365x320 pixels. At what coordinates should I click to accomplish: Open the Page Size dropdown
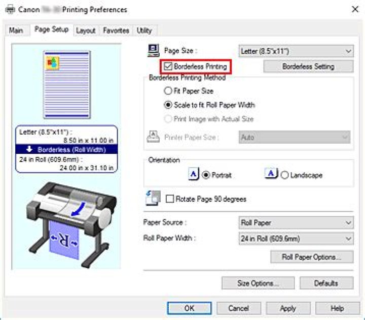[296, 51]
